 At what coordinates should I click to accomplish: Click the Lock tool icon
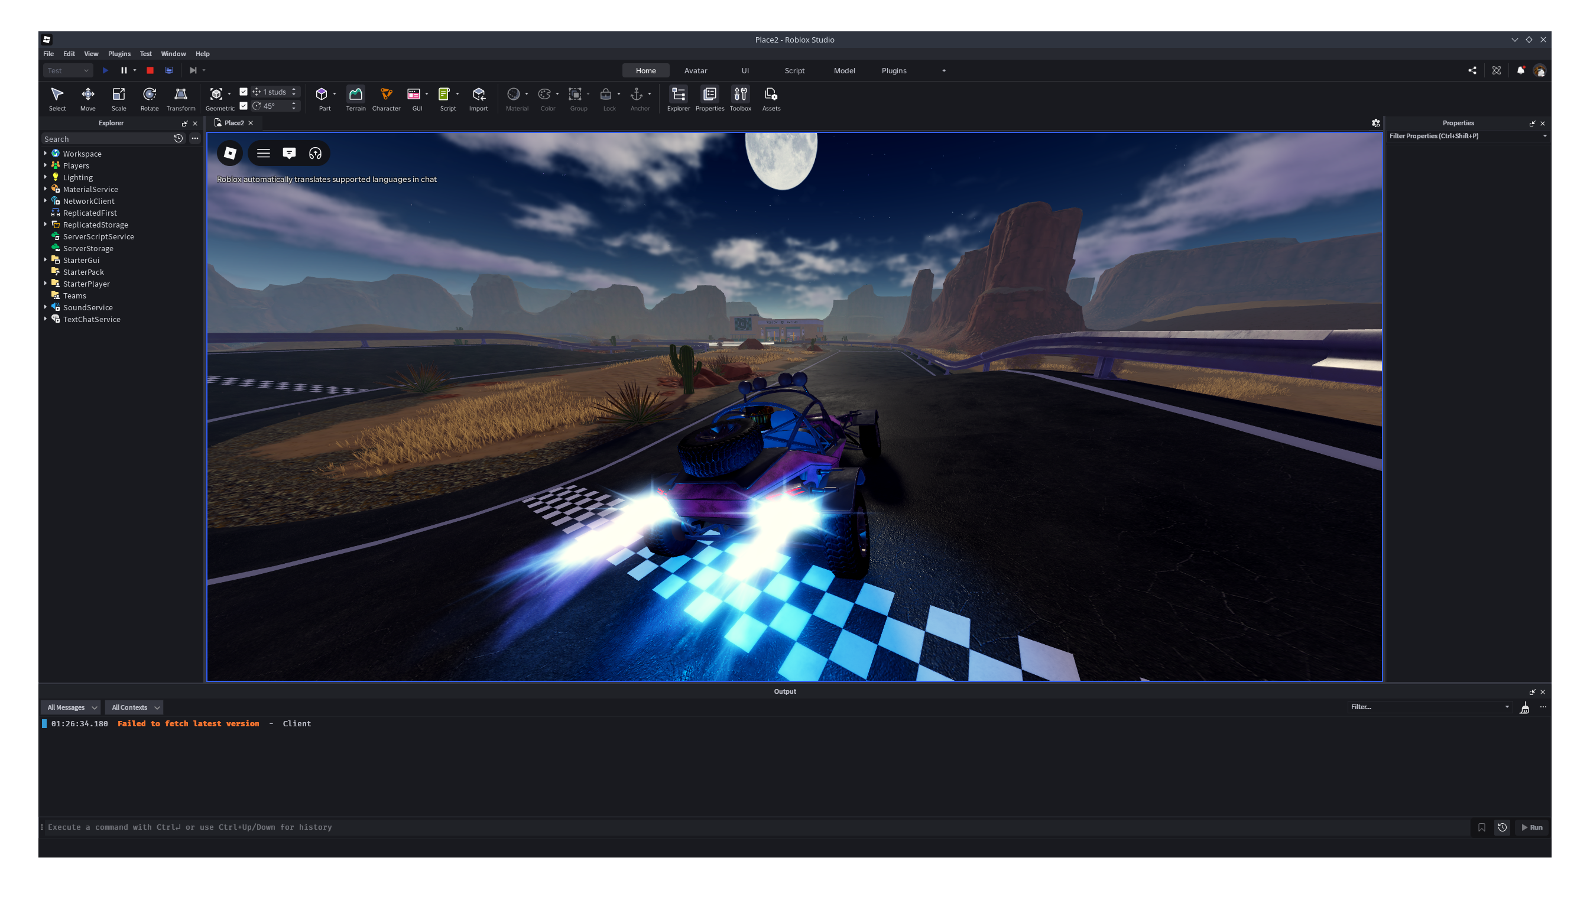click(x=606, y=95)
